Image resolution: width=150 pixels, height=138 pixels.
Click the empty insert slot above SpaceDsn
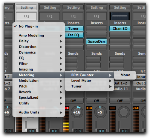coord(96,35)
